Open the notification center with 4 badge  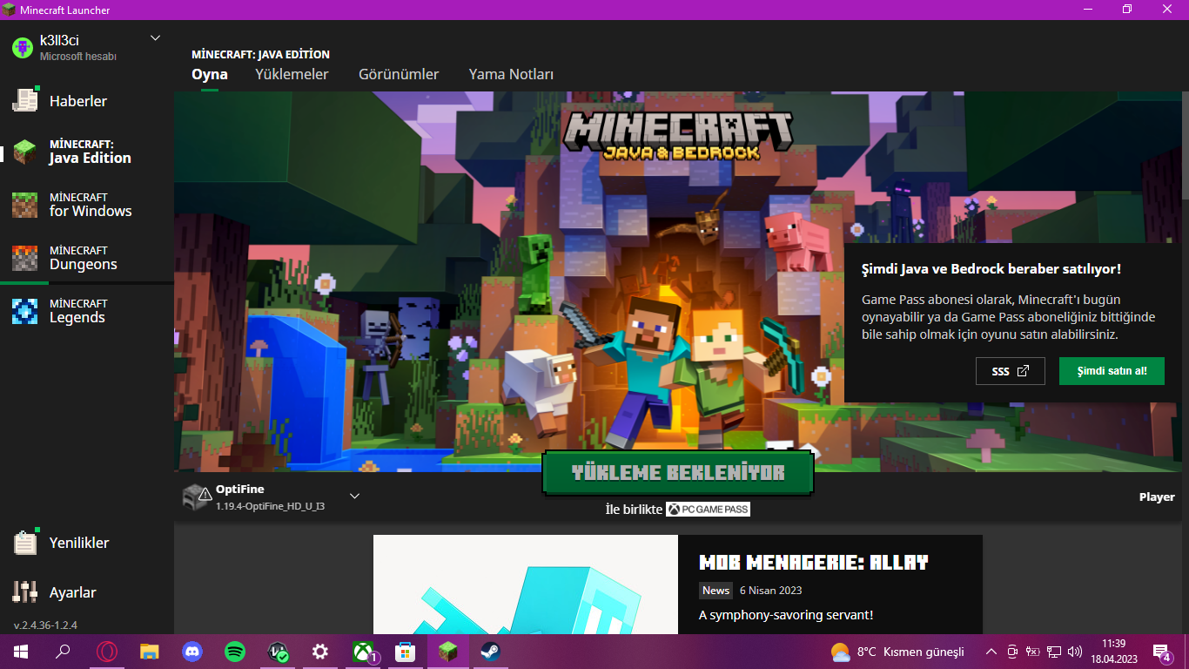[x=1162, y=652]
